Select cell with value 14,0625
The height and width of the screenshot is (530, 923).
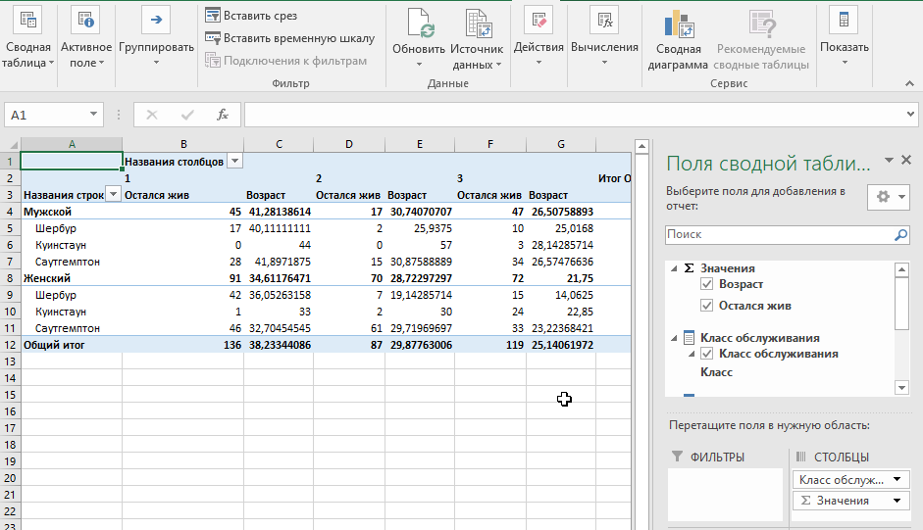561,295
